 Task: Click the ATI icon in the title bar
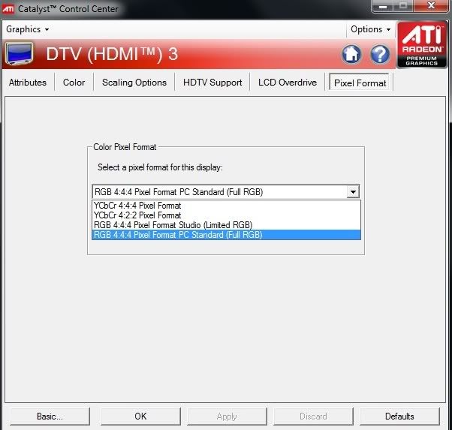pos(8,9)
